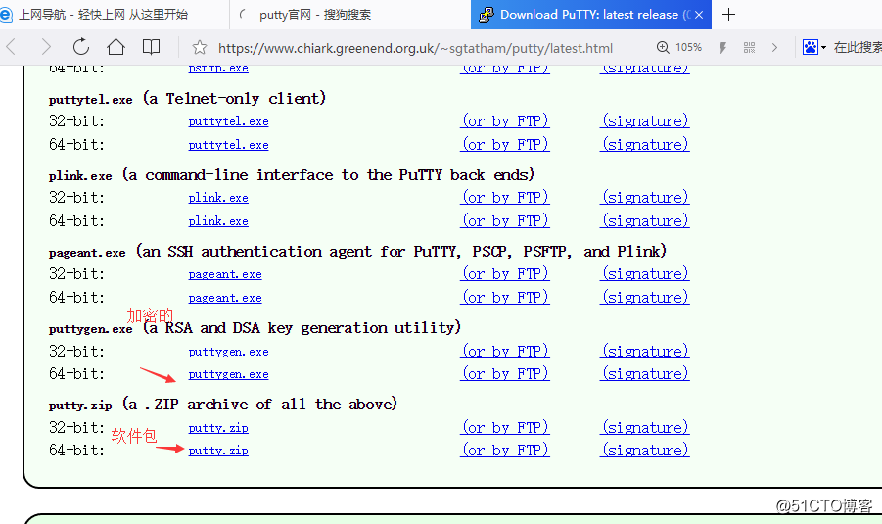
Task: Download the 32-bit putty.zip link
Action: point(218,428)
